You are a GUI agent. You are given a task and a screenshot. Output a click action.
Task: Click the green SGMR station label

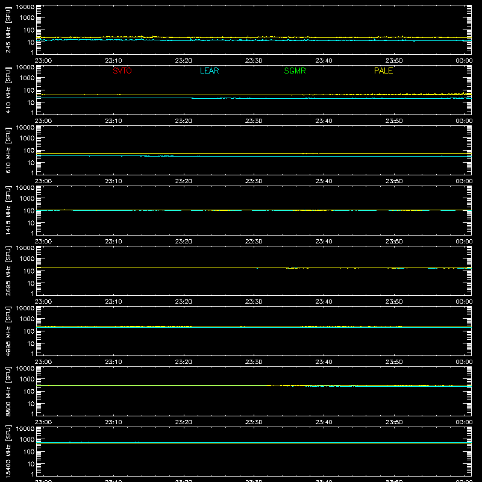point(295,70)
